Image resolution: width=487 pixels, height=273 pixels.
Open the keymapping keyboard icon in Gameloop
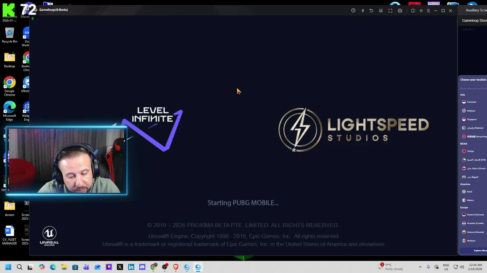[x=381, y=11]
